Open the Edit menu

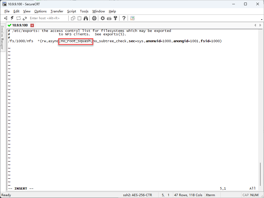(16, 11)
